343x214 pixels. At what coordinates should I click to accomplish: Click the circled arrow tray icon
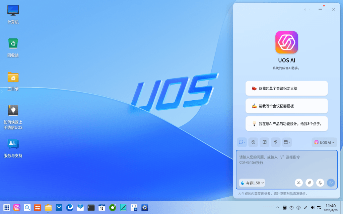coord(298,207)
